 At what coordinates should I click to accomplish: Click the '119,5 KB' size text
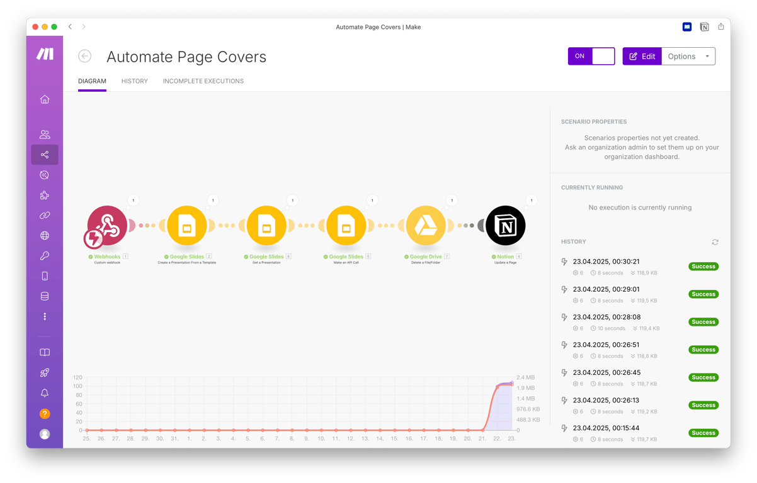tap(647, 301)
